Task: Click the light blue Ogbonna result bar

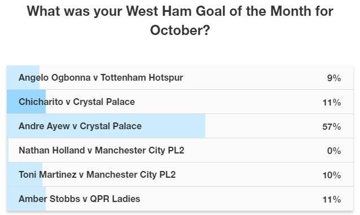Action: coord(23,78)
